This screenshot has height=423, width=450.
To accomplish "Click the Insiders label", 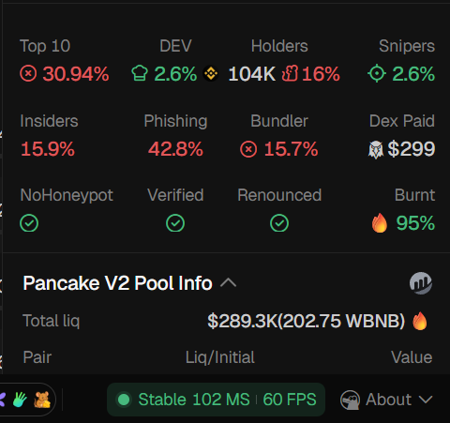I will click(x=49, y=121).
